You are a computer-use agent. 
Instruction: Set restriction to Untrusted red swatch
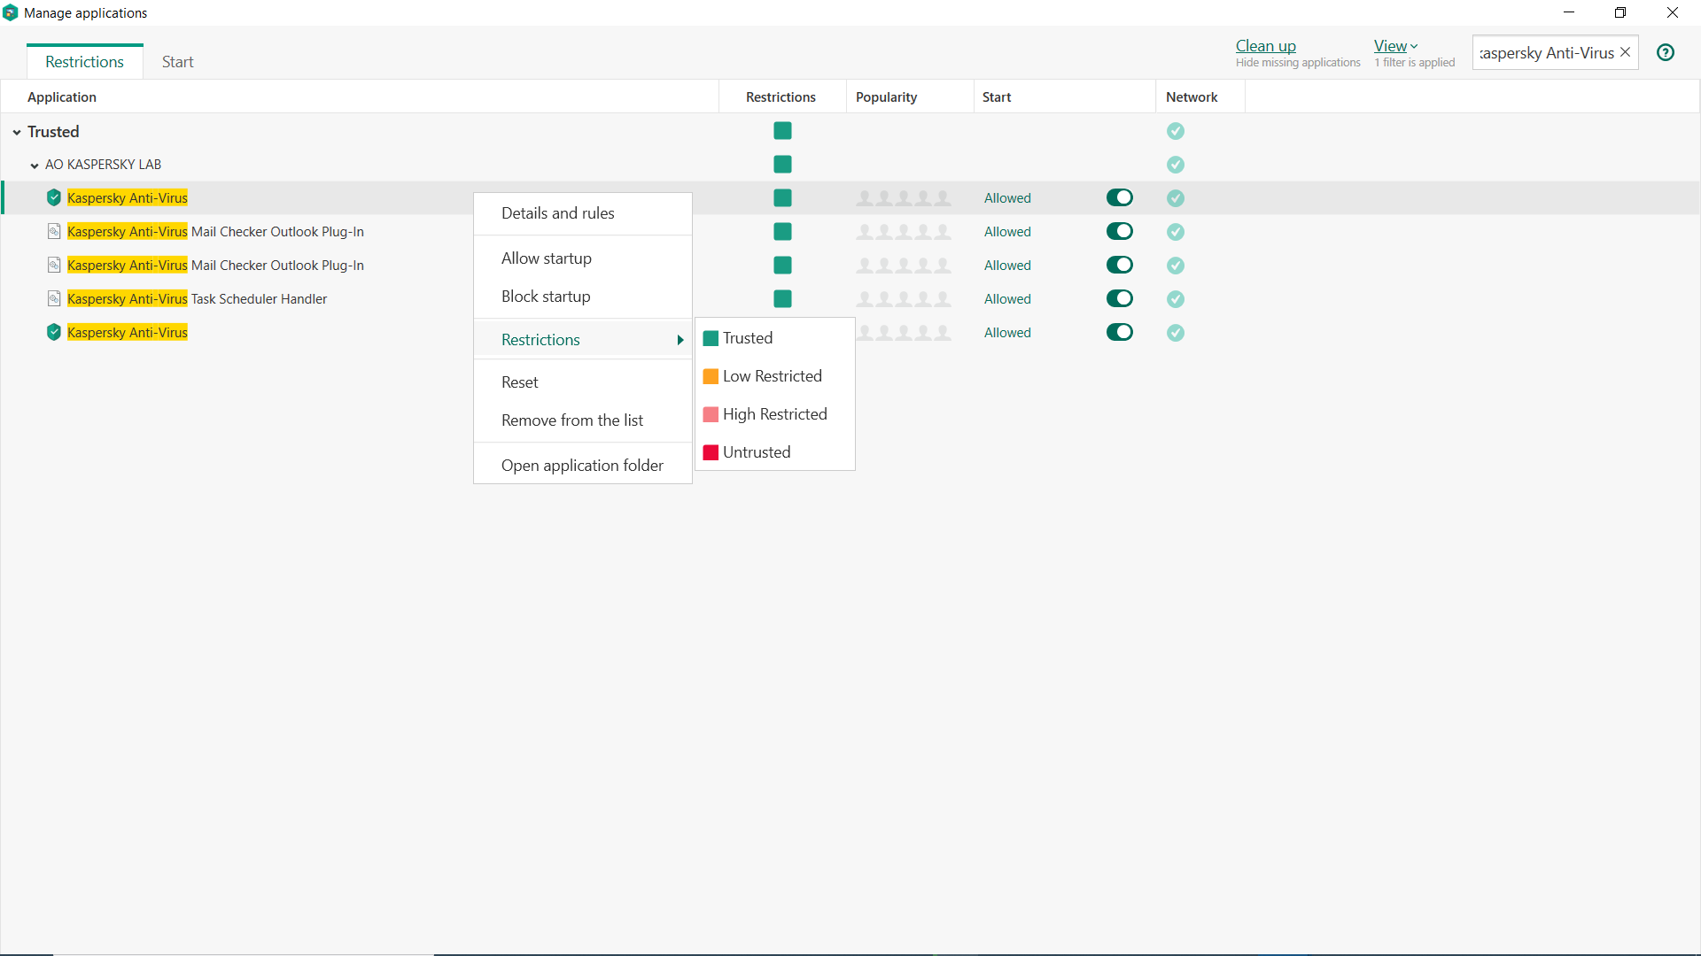coord(711,452)
